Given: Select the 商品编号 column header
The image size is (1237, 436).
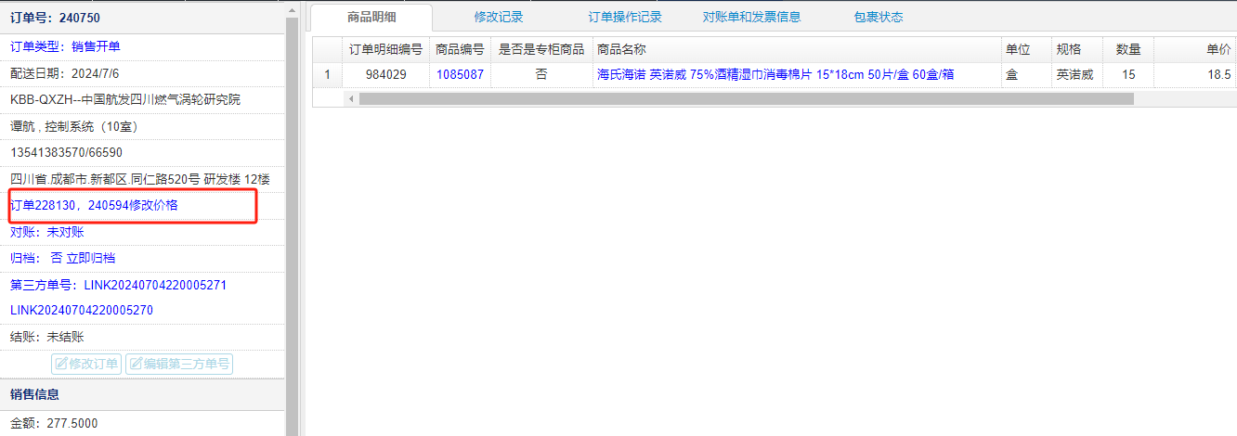Looking at the screenshot, I should (460, 49).
